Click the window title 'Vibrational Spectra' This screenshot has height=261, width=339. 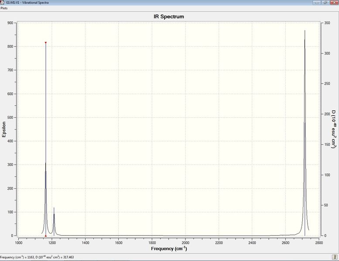point(35,3)
